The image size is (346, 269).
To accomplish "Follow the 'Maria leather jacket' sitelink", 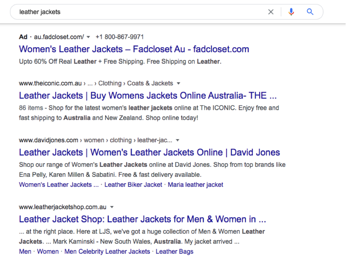I will pos(196,185).
